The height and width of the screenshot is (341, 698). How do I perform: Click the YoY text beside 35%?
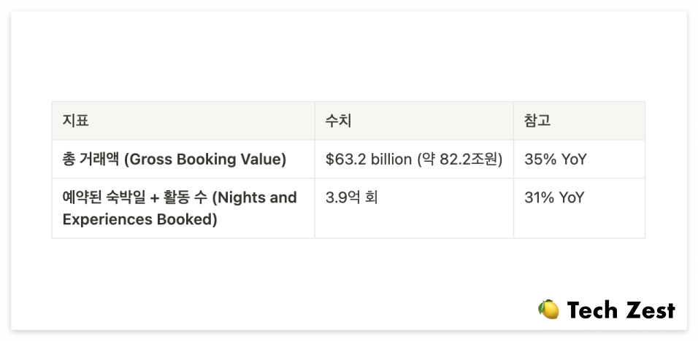point(573,160)
